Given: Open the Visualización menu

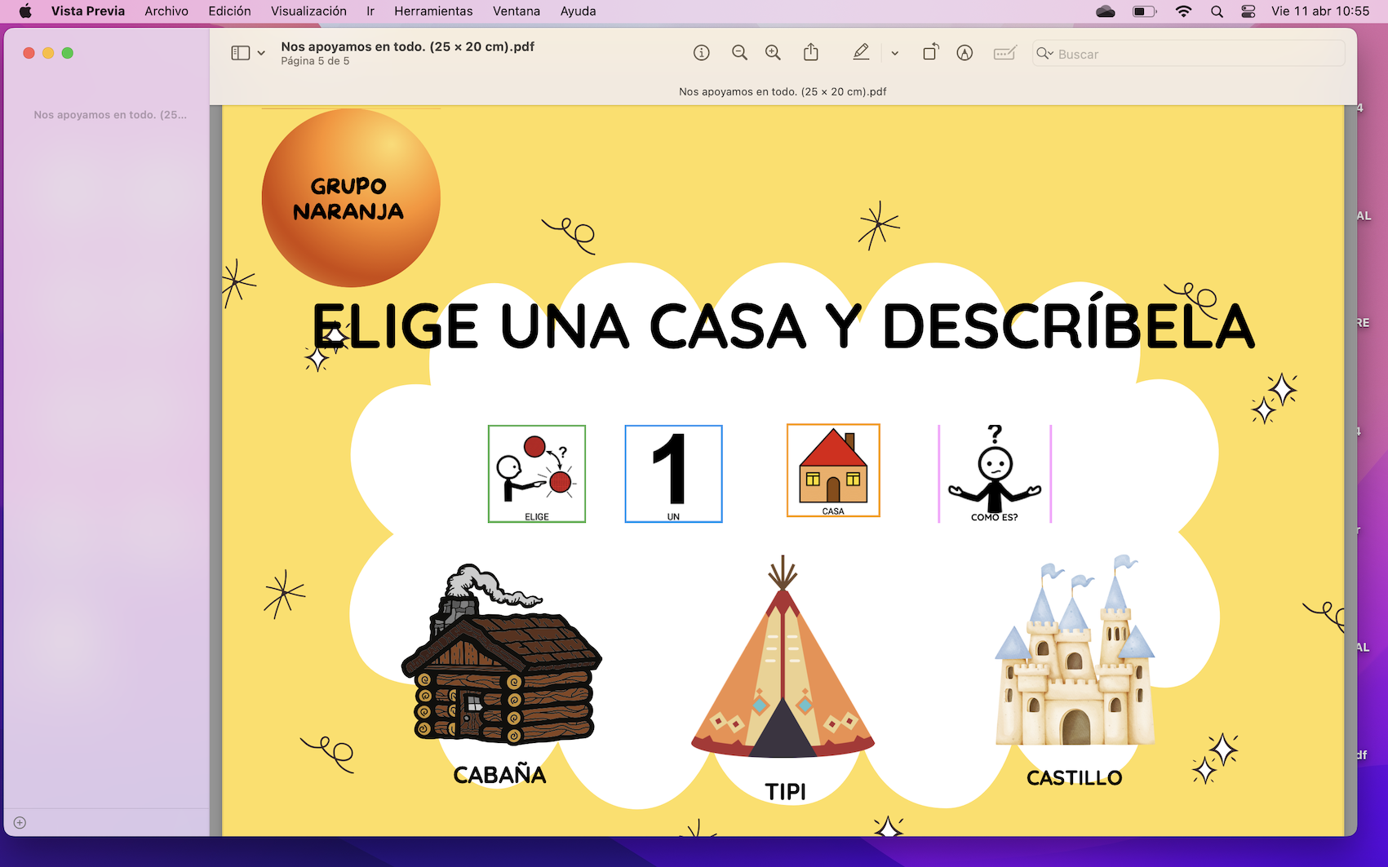Looking at the screenshot, I should (x=308, y=11).
